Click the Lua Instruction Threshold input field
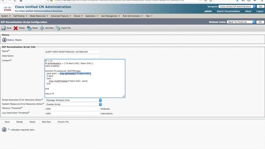The height and width of the screenshot is (149, 265). 72,113
